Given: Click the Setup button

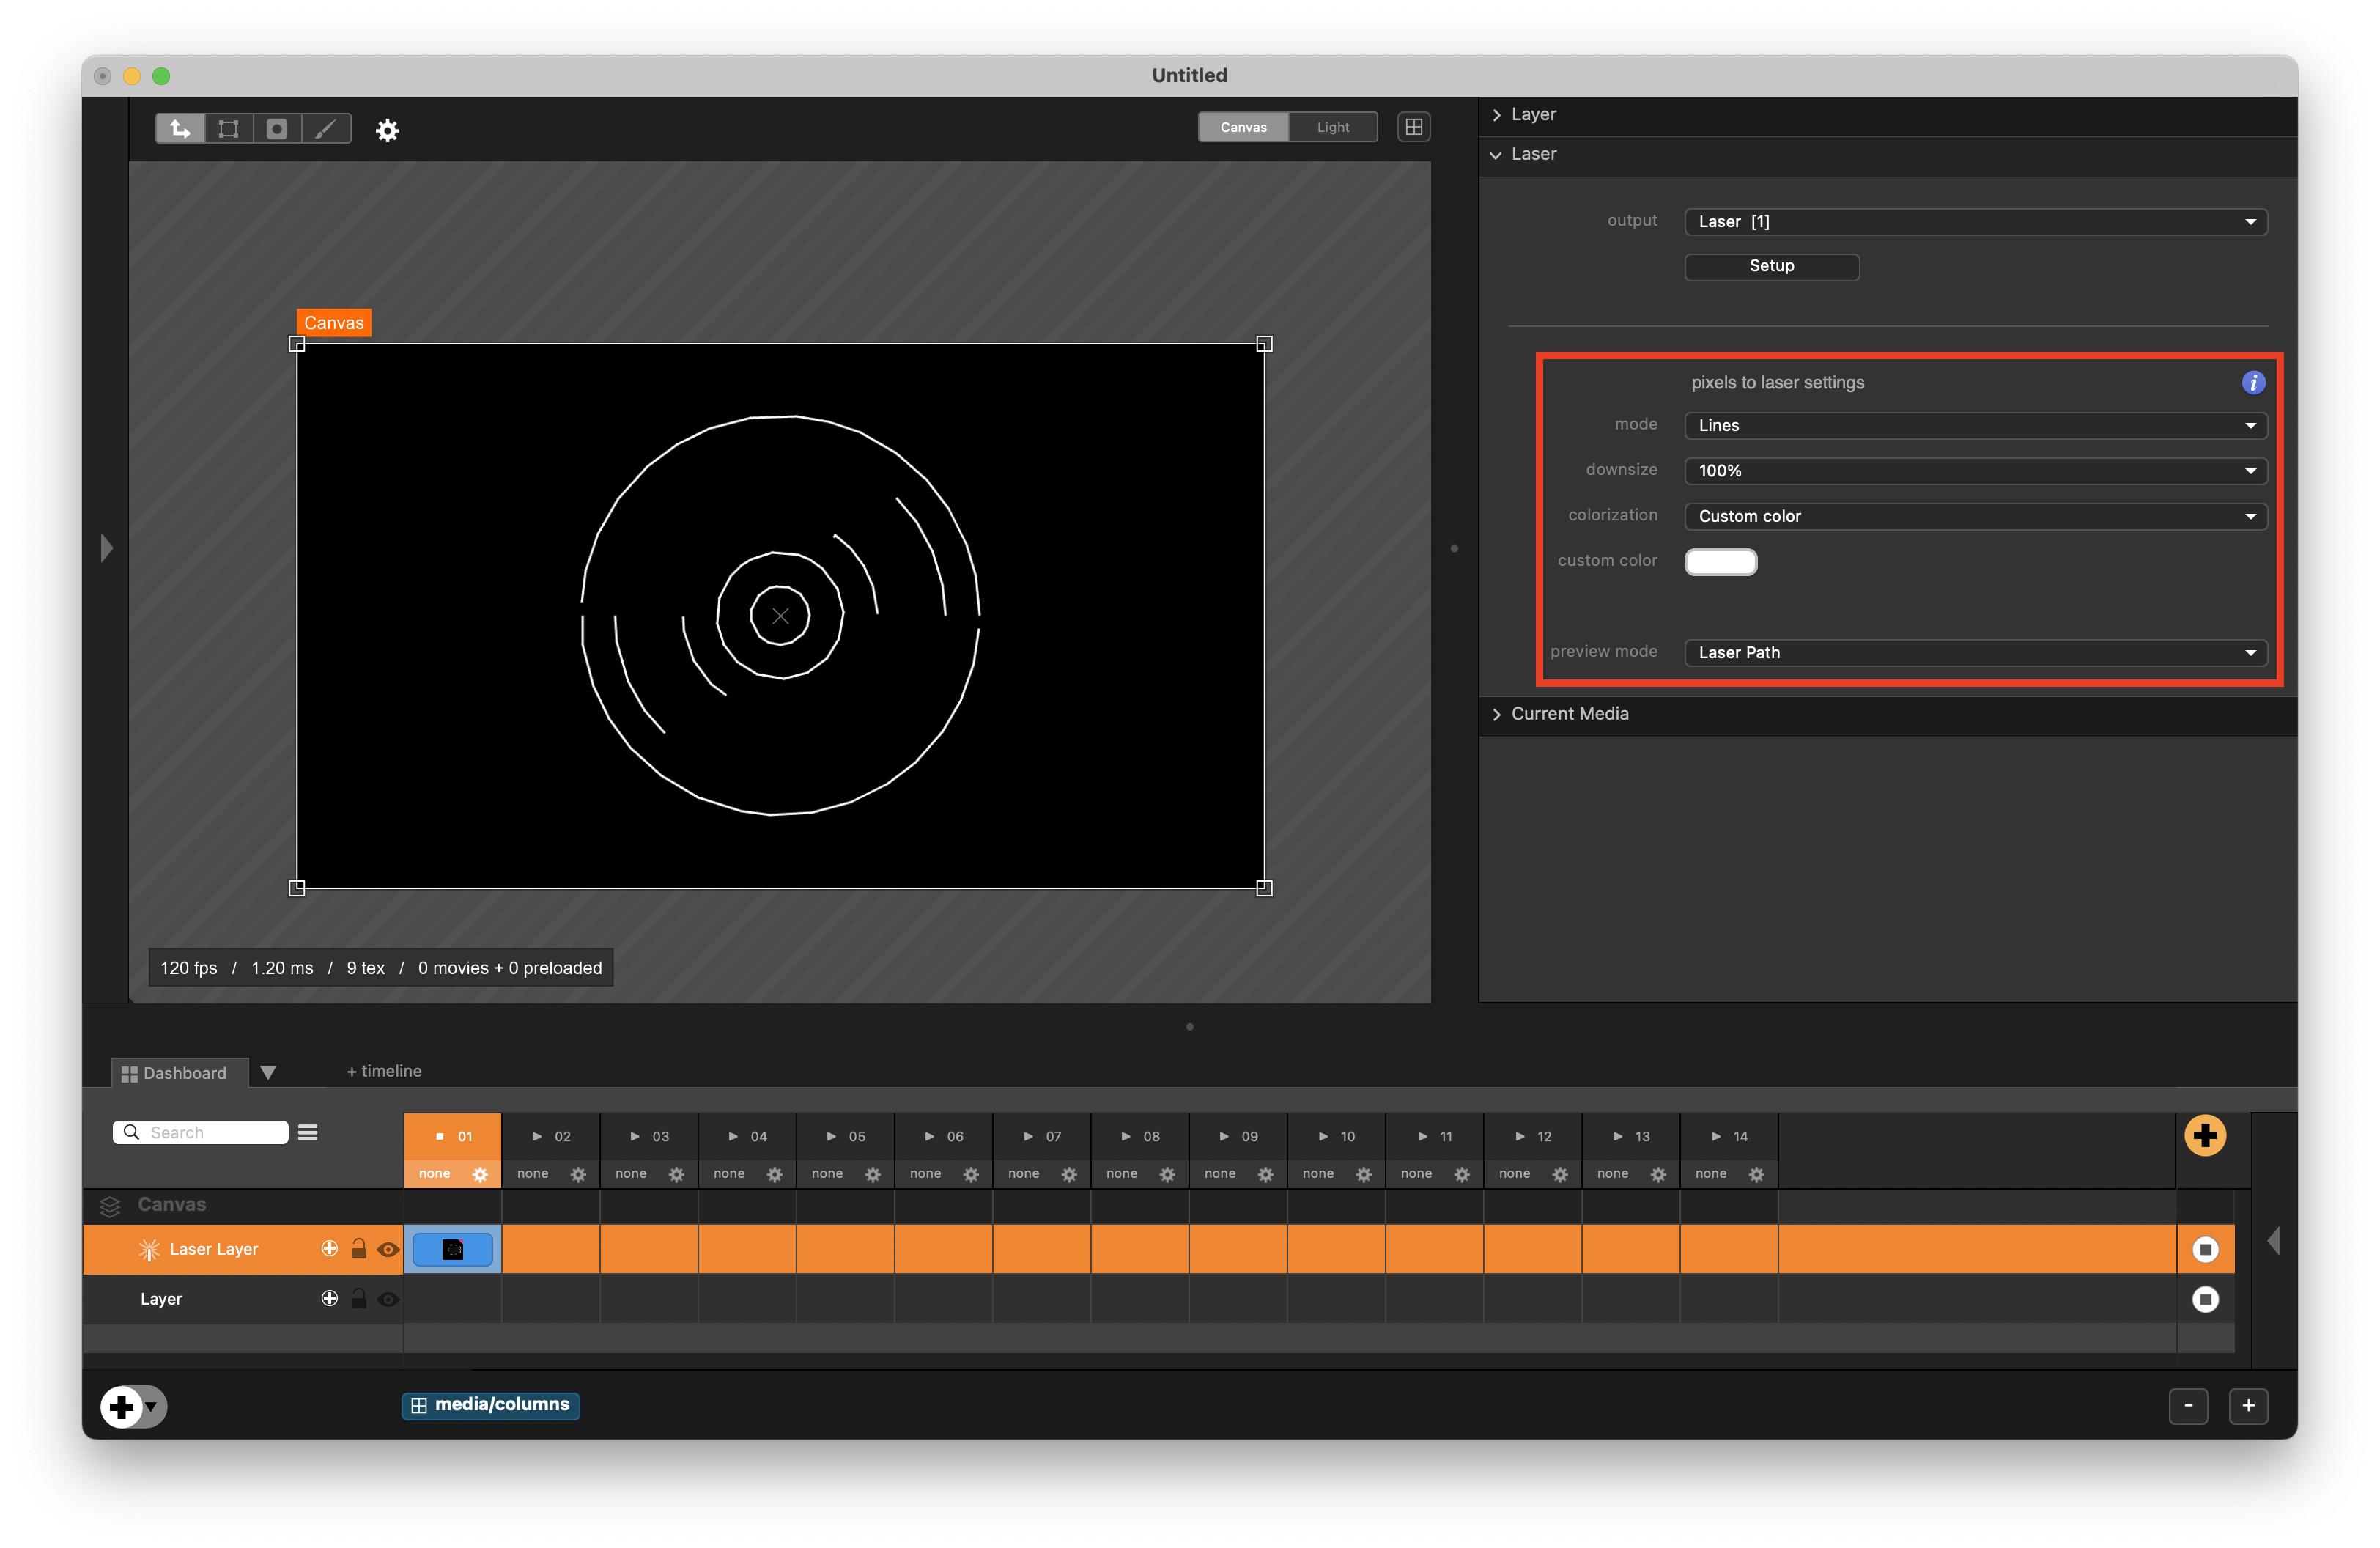Looking at the screenshot, I should [1771, 266].
